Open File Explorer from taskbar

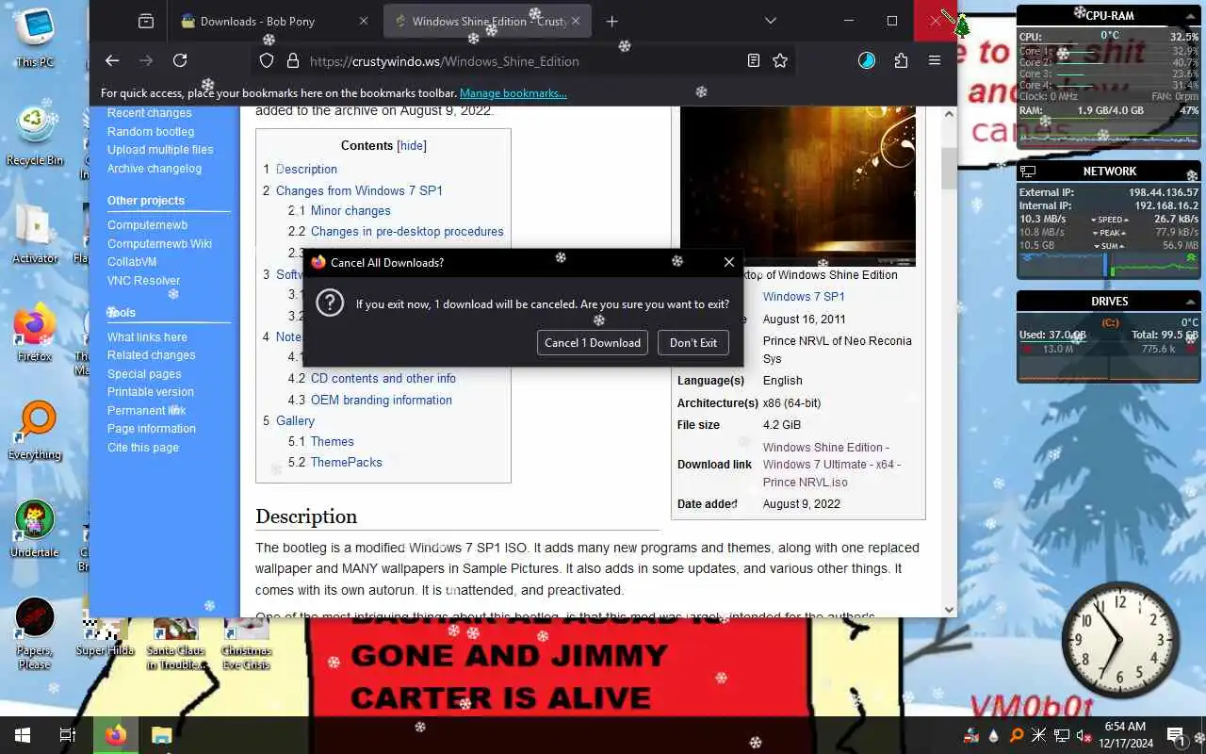point(161,735)
